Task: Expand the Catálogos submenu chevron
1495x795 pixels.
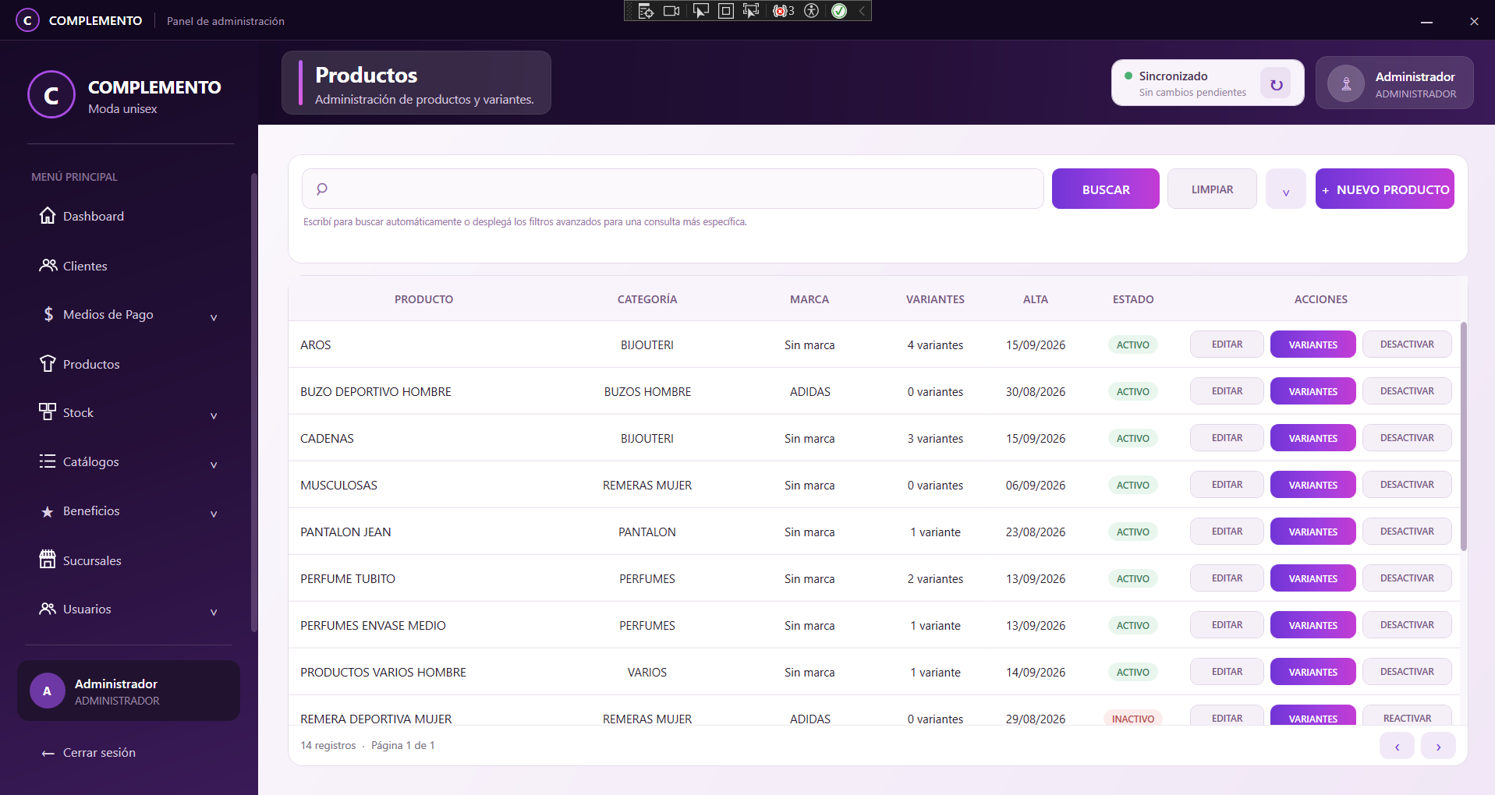Action: pos(214,464)
